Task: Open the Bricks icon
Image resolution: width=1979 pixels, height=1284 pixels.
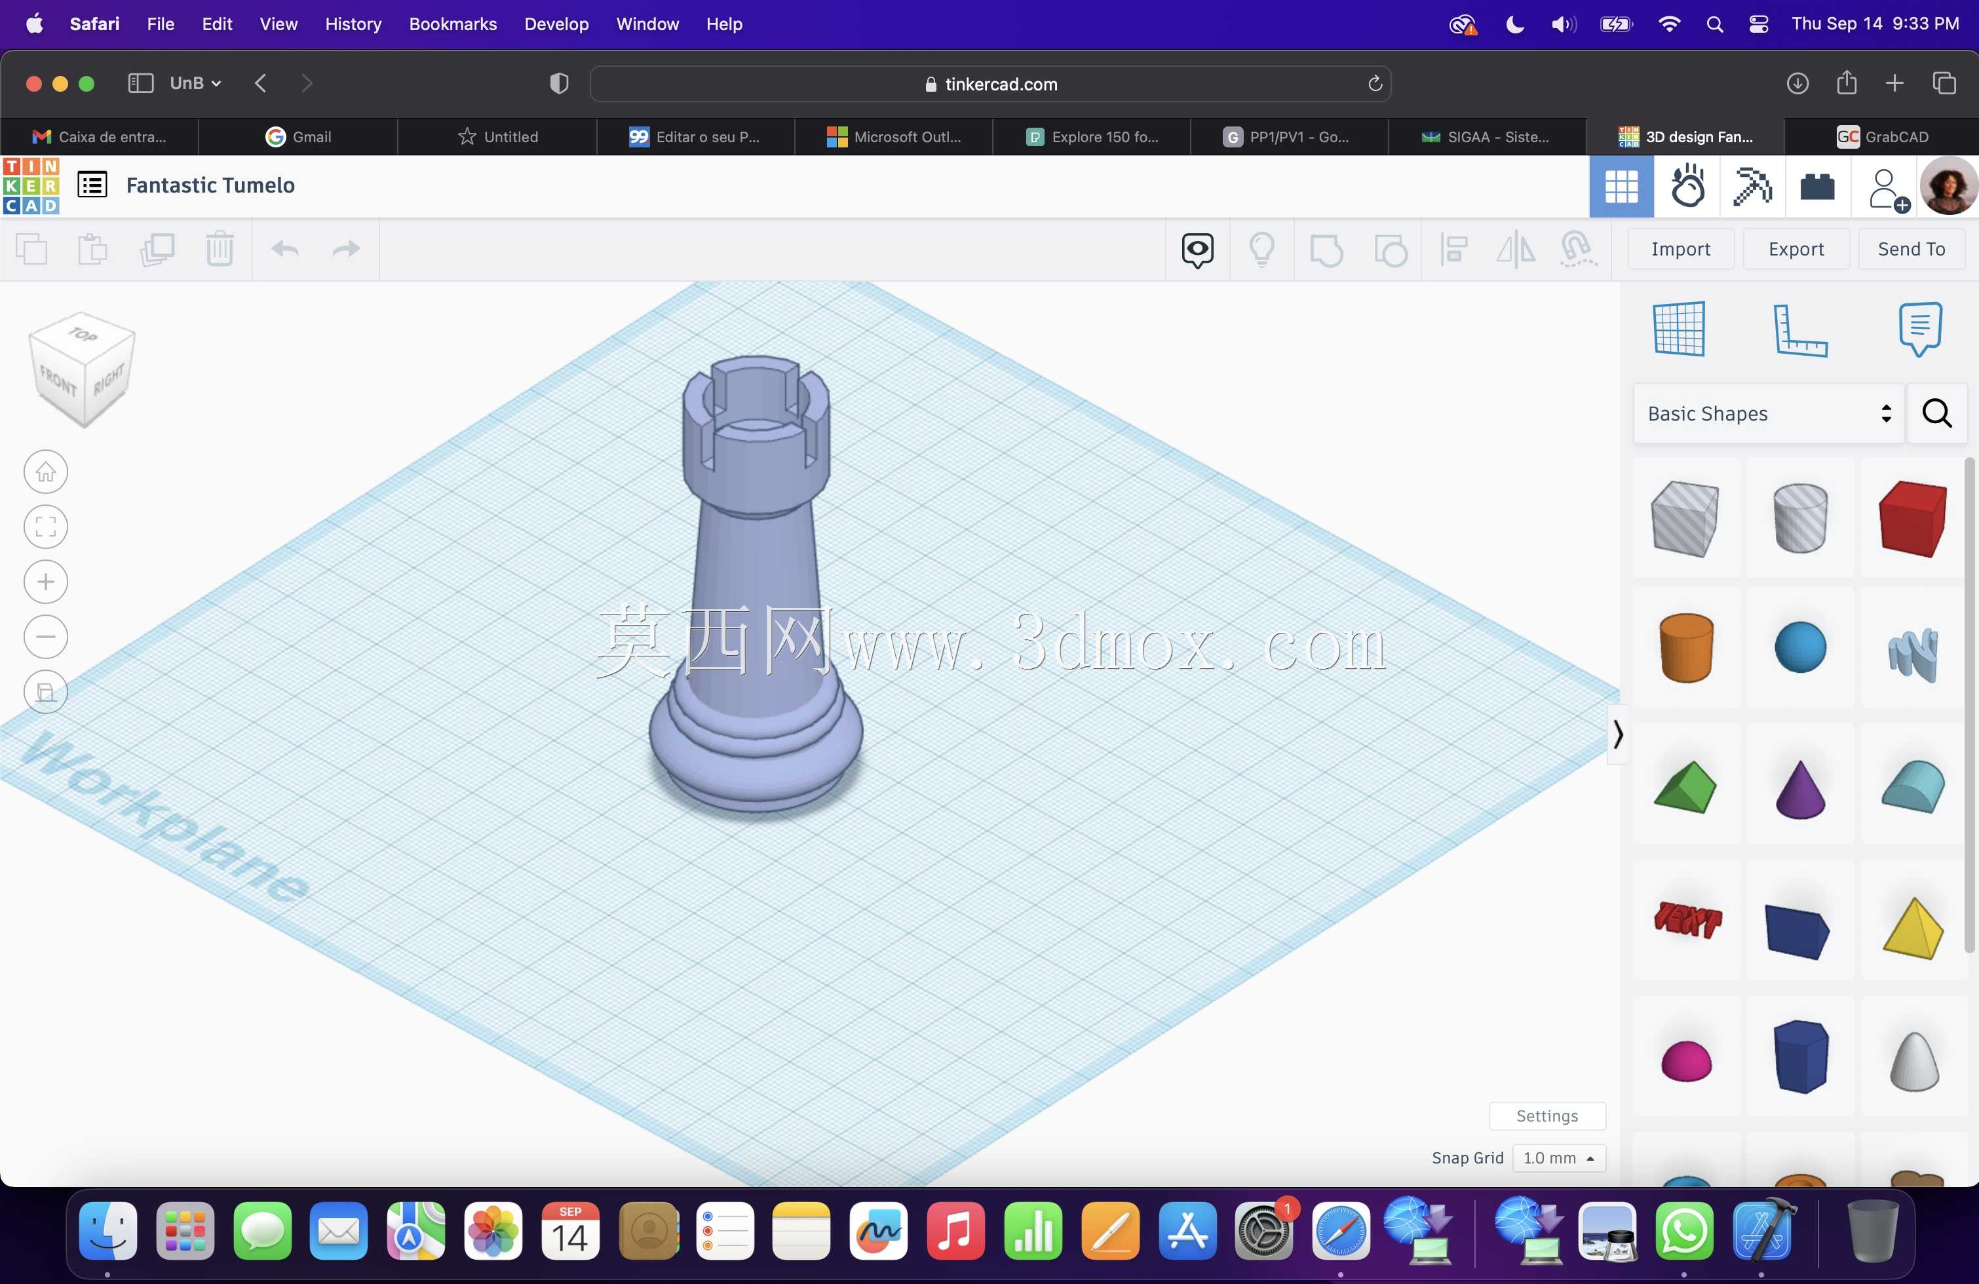Action: coord(1818,187)
